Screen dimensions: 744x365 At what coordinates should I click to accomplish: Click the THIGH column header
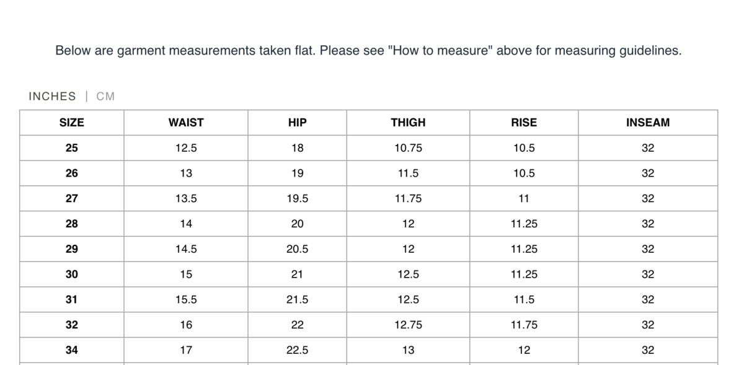tap(408, 123)
